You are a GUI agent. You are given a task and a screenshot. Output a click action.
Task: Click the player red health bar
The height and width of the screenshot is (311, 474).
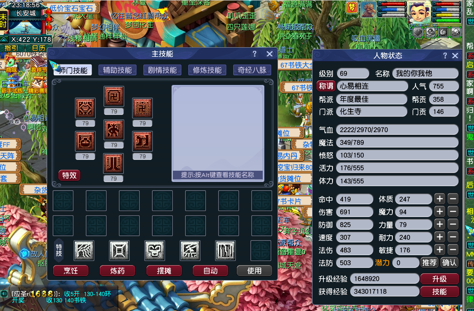click(447, 4)
